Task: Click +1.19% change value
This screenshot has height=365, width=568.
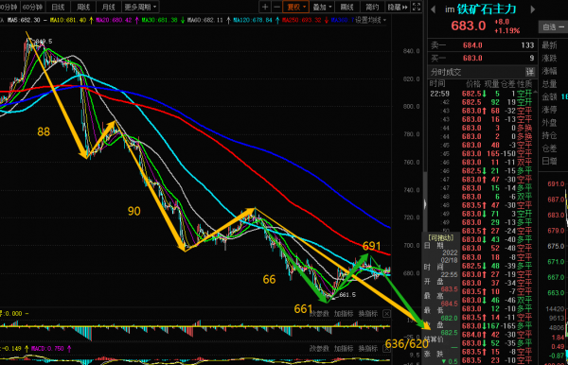Action: click(x=507, y=30)
